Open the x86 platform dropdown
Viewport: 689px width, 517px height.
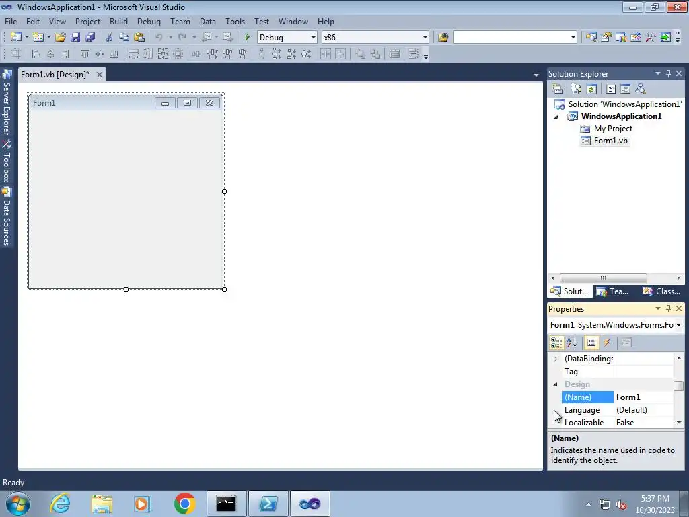(425, 38)
